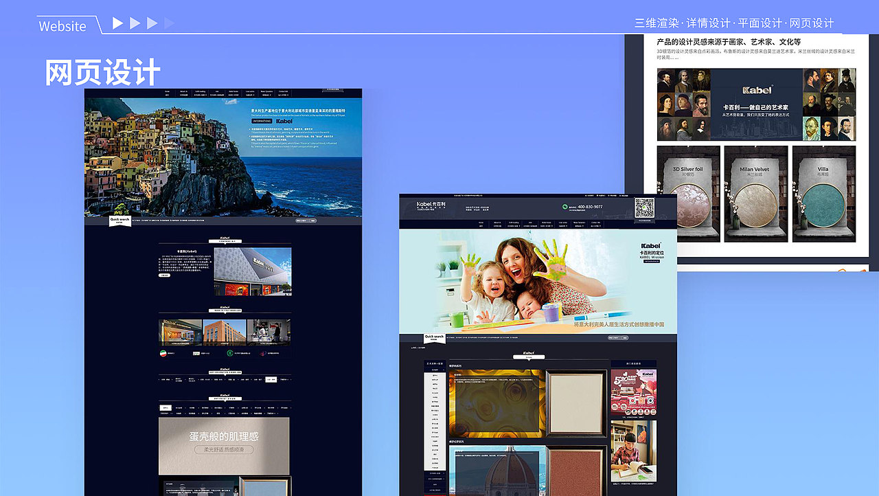Open the showroom interior thumbnail on homepage mockup
The height and width of the screenshot is (496, 879).
click(x=181, y=332)
